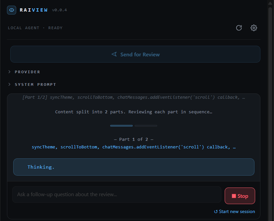Click the version label v0.0.4

pyautogui.click(x=60, y=10)
